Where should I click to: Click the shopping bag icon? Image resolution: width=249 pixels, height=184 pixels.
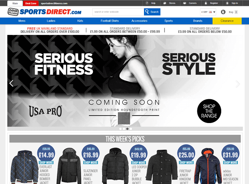click(223, 12)
